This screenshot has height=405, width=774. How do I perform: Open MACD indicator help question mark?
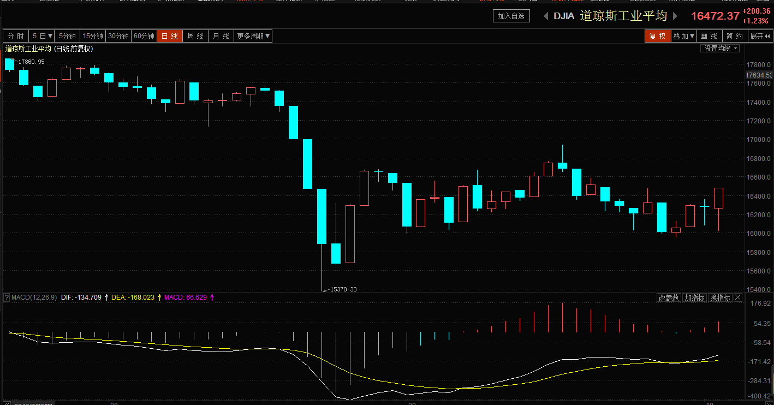tap(7, 297)
